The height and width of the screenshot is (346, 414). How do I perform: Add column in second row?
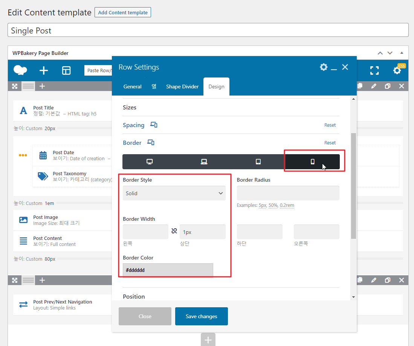[42, 280]
